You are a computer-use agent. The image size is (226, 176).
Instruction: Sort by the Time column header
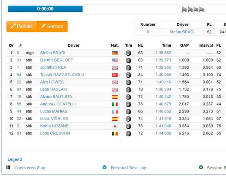click(166, 45)
